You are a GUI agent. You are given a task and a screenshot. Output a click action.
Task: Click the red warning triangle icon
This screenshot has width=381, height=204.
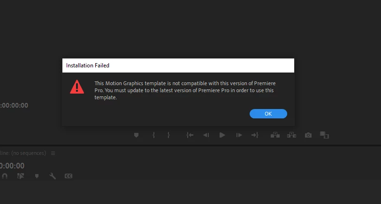click(x=77, y=87)
